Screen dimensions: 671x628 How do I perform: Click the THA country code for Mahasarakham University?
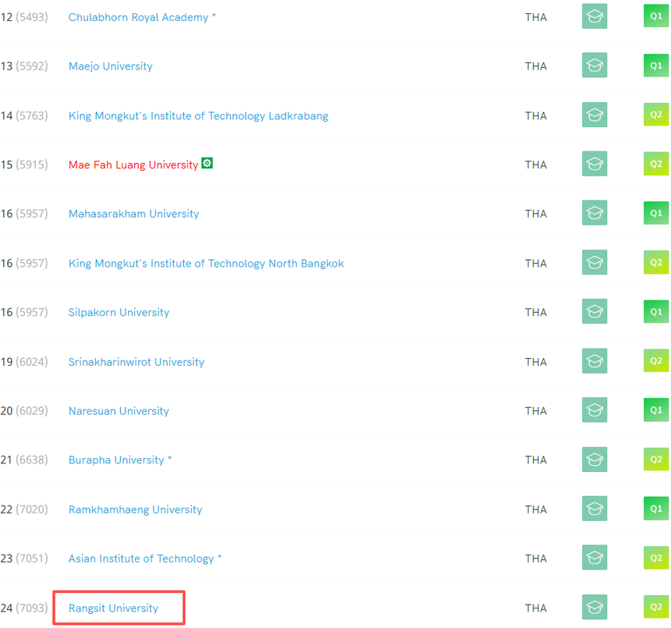pos(535,214)
